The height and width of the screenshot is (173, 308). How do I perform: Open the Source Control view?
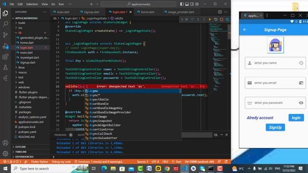point(5,35)
